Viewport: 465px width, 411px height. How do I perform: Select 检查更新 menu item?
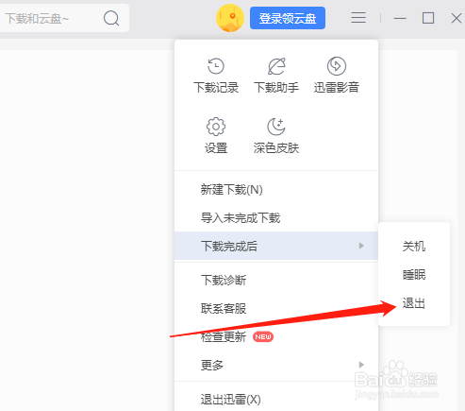(276, 336)
